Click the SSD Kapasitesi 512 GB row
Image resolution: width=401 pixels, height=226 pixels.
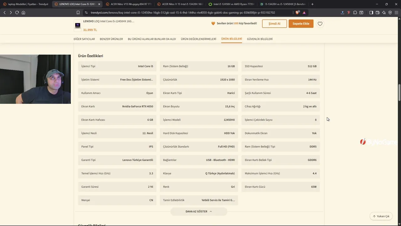click(281, 66)
